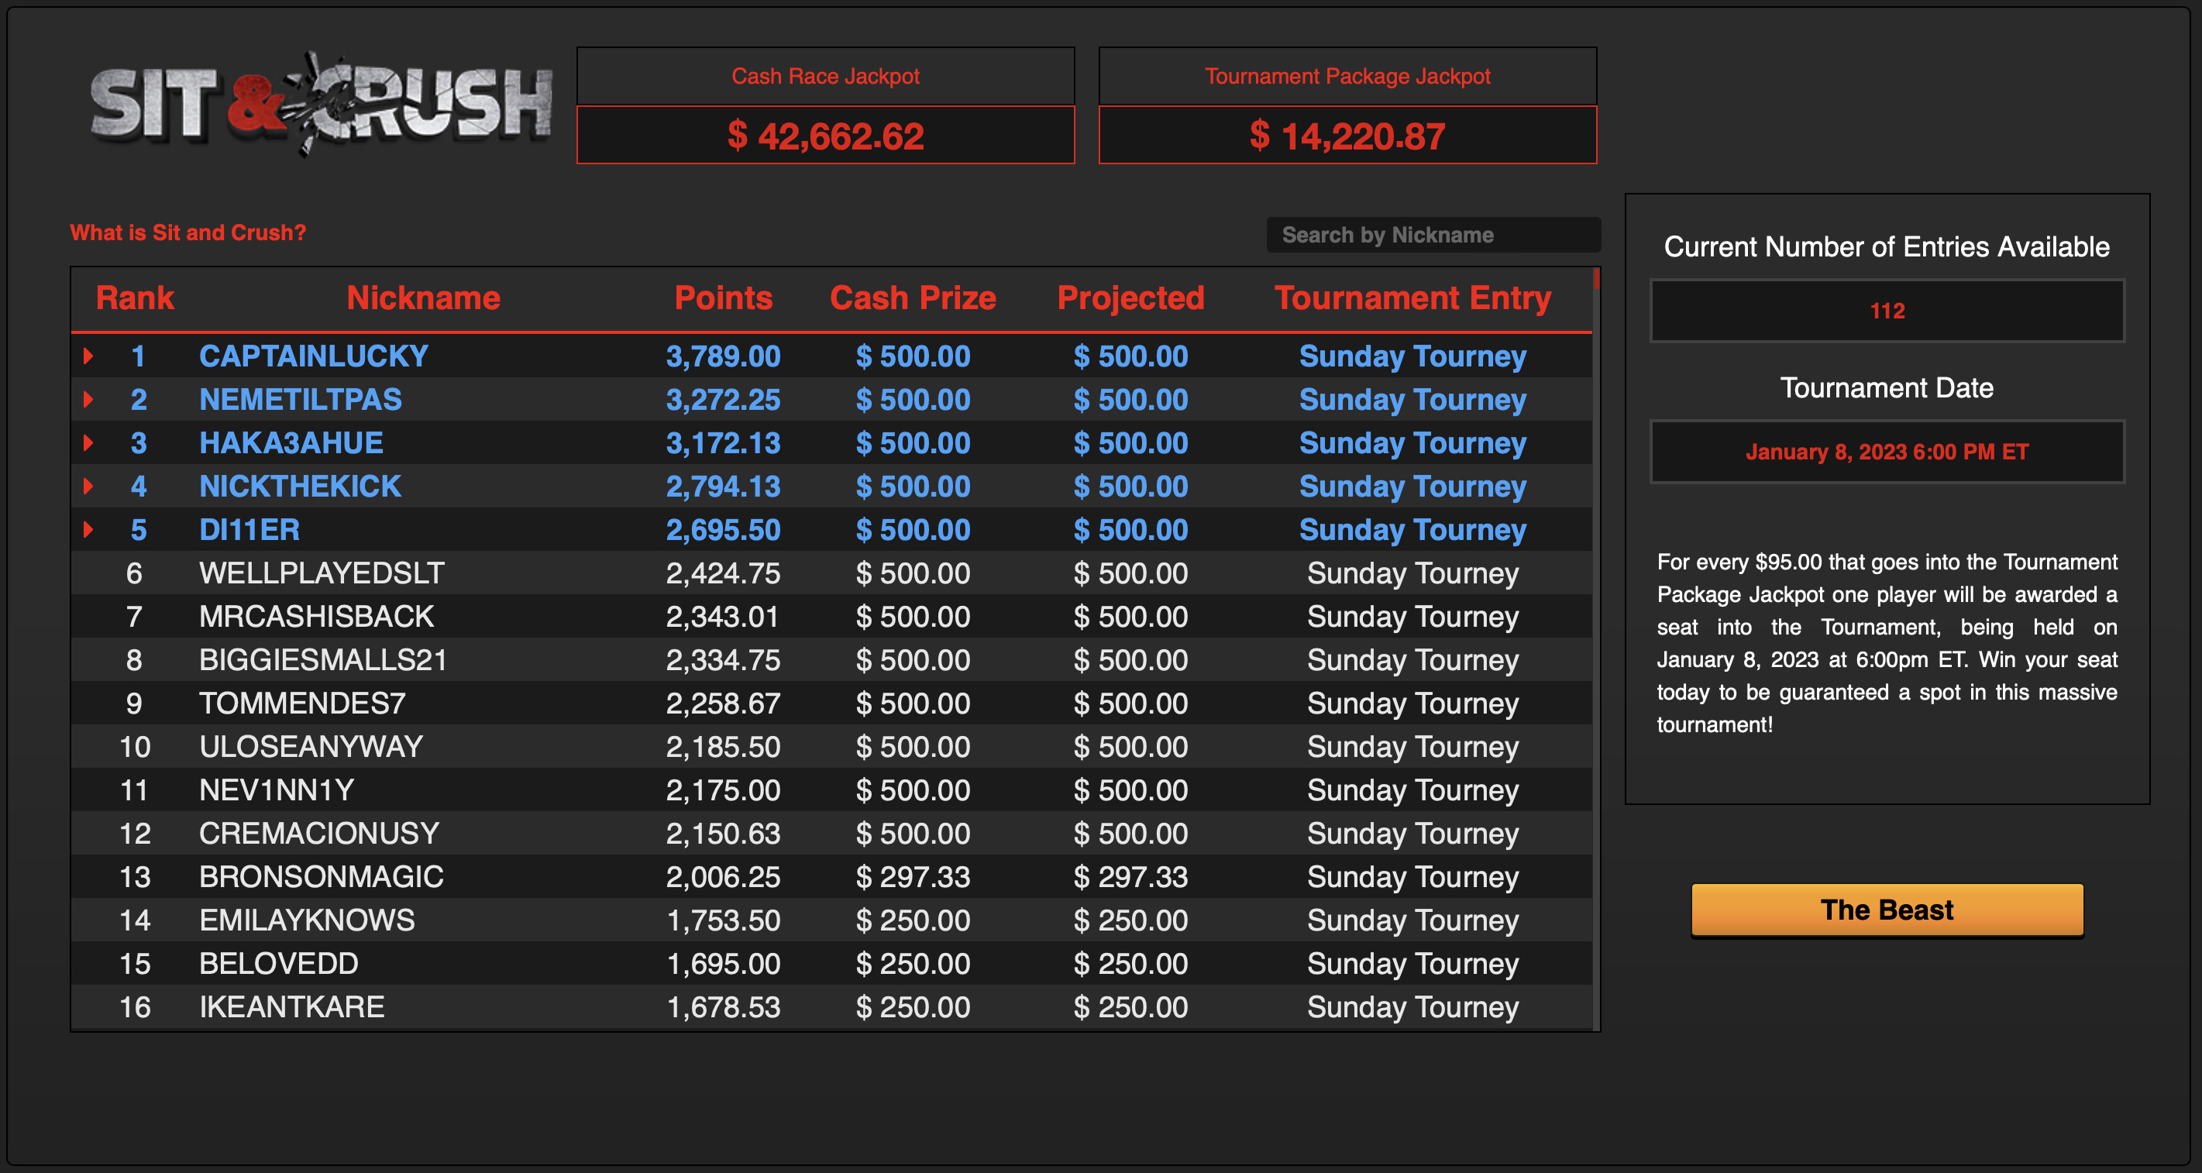Click the Sit & Crush logo

click(321, 105)
